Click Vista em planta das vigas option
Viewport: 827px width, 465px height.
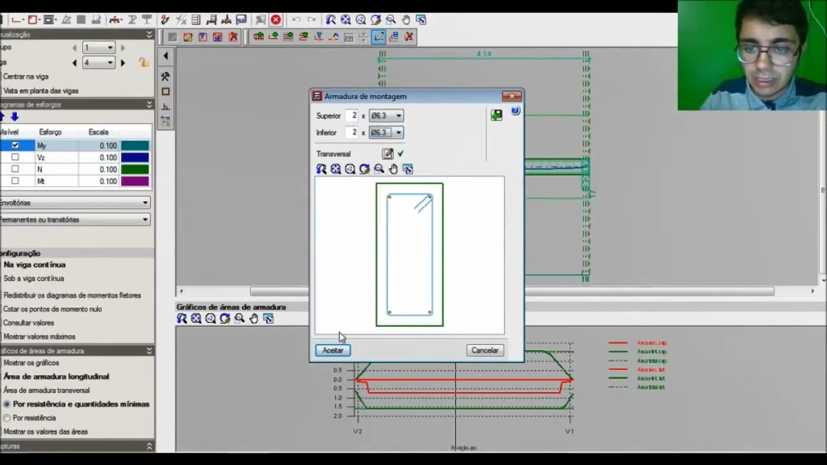click(41, 91)
